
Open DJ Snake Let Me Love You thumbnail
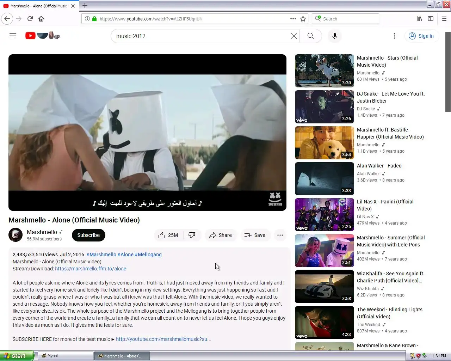[x=325, y=106]
